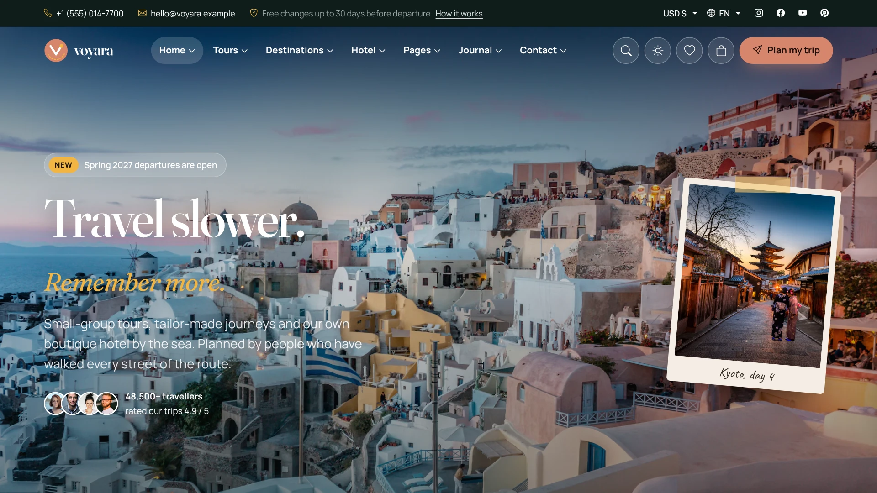Click the traveller avatars group
This screenshot has height=493, width=877.
[81, 404]
